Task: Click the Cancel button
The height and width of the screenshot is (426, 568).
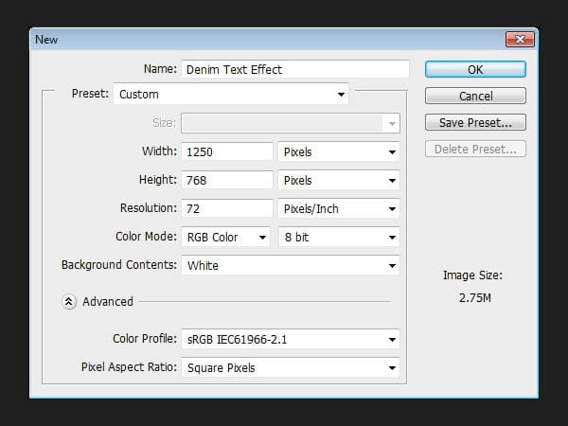Action: (x=475, y=96)
